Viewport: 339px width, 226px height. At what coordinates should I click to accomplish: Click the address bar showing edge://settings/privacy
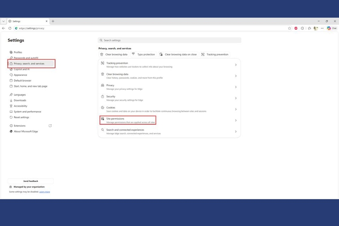(x=151, y=28)
